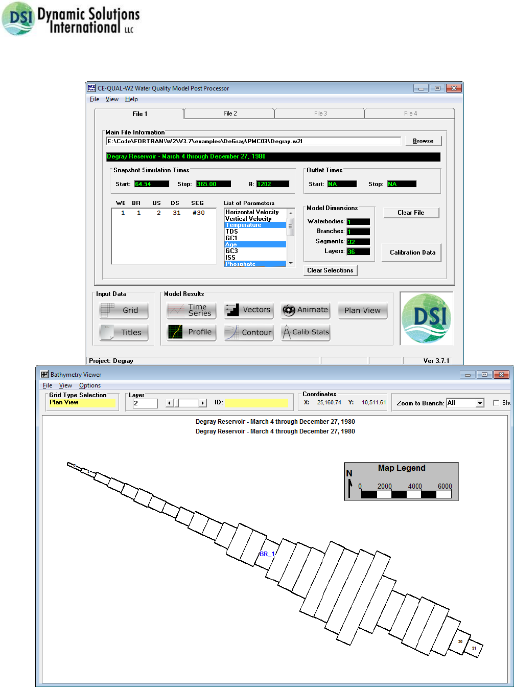Image resolution: width=514 pixels, height=687 pixels.
Task: Select TDS in parameter list
Action: (255, 232)
